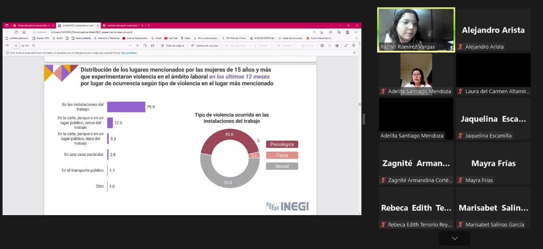Expand more participants with the down chevron

click(x=455, y=238)
